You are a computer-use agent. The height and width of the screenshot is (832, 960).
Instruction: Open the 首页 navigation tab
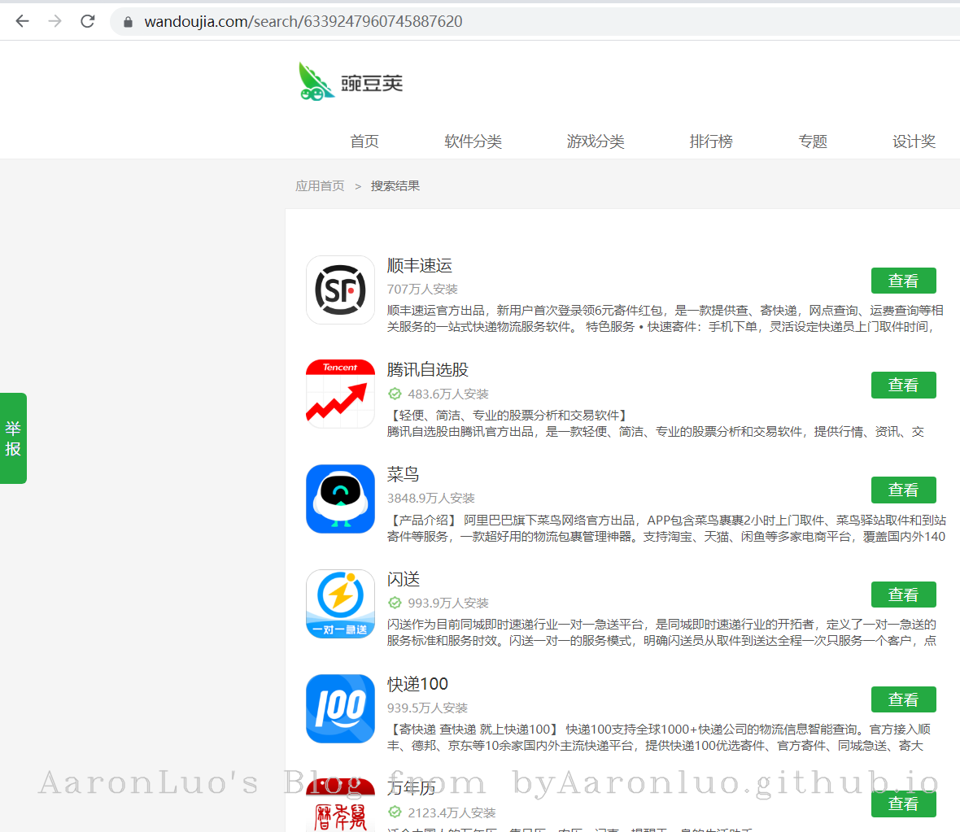(364, 142)
